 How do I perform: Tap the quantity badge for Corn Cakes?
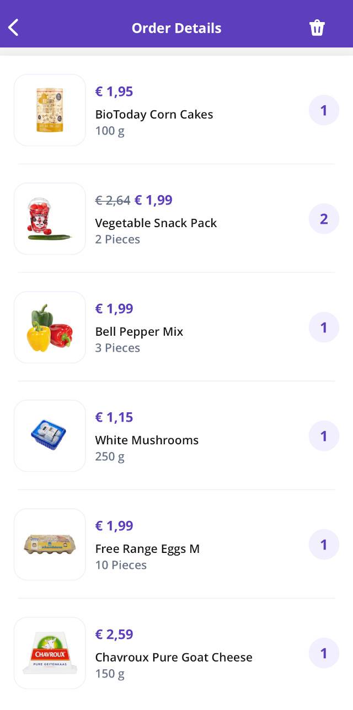(x=324, y=110)
